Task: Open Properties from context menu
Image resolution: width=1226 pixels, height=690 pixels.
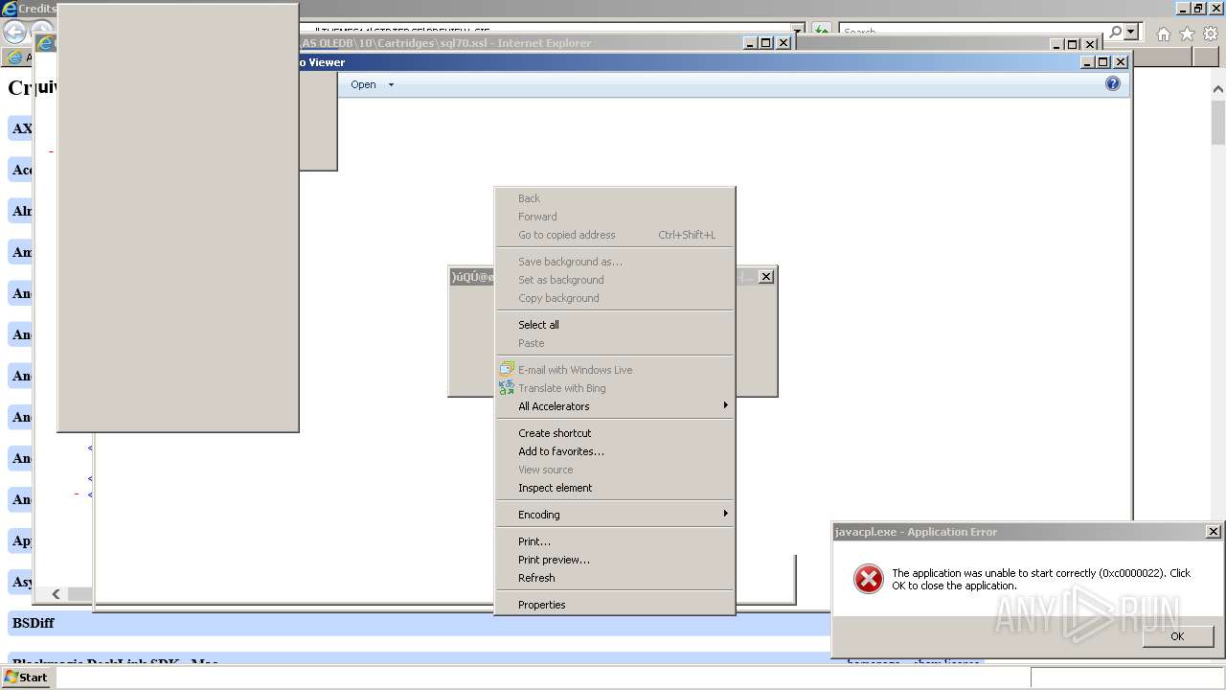Action: point(613,605)
